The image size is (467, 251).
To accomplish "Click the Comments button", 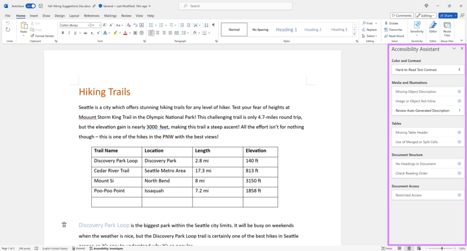I will (x=401, y=15).
